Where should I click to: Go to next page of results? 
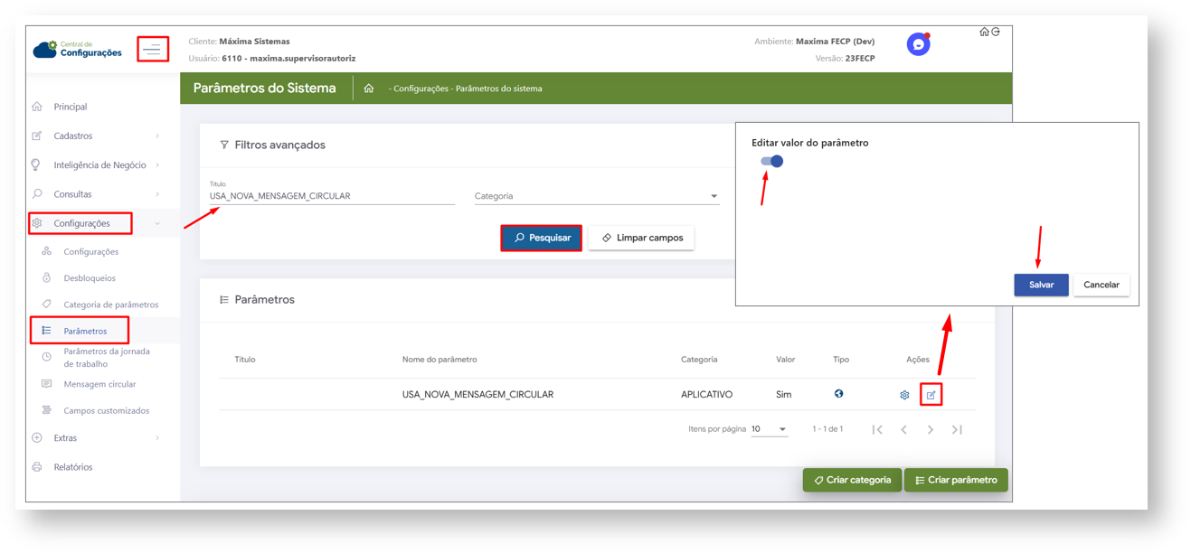coord(930,429)
